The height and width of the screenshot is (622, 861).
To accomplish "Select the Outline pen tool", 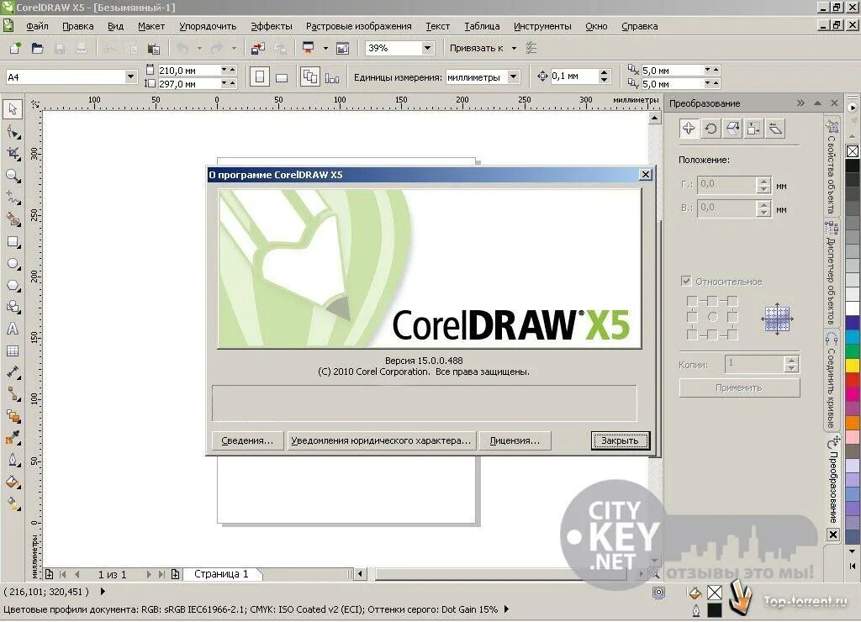I will coord(13,460).
